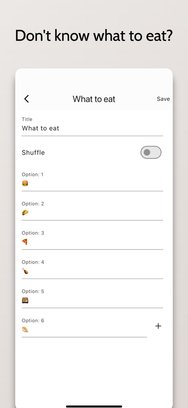Viewport: 188px width, 408px height.
Task: Click the Shuffle label
Action: (33, 152)
